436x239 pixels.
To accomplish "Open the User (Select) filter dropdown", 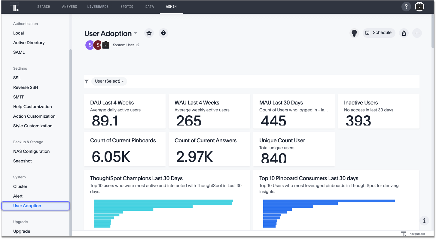I will tap(109, 81).
